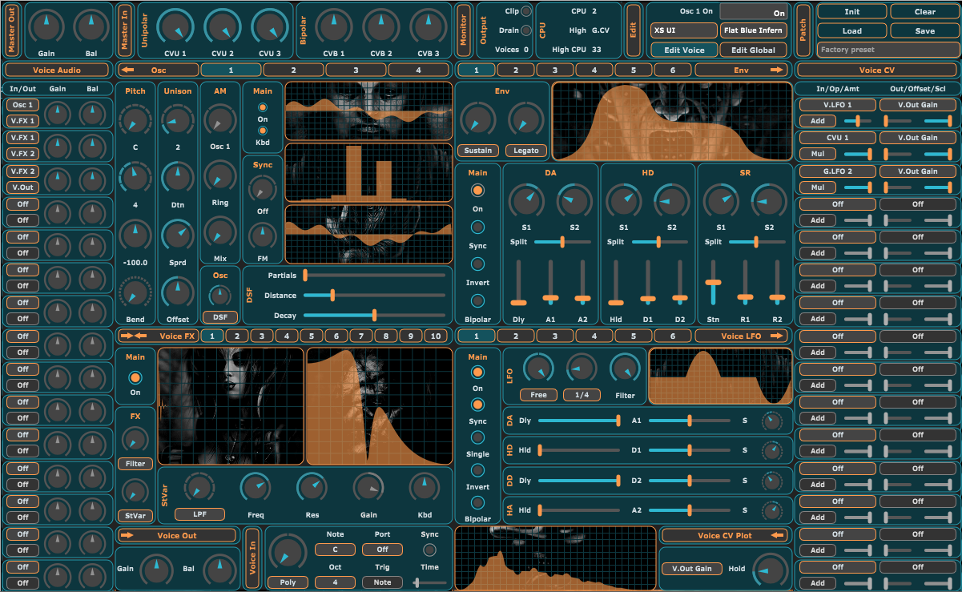Open the Sustain envelope mode selector
The width and height of the screenshot is (962, 592).
pyautogui.click(x=480, y=150)
